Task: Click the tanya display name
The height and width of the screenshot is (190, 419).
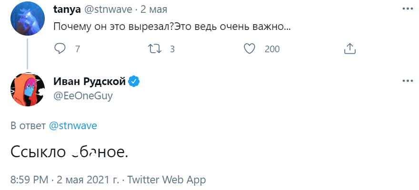Action: (x=68, y=9)
